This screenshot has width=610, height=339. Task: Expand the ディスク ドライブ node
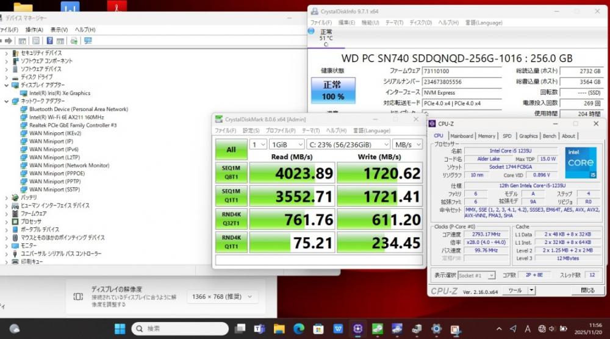point(6,77)
